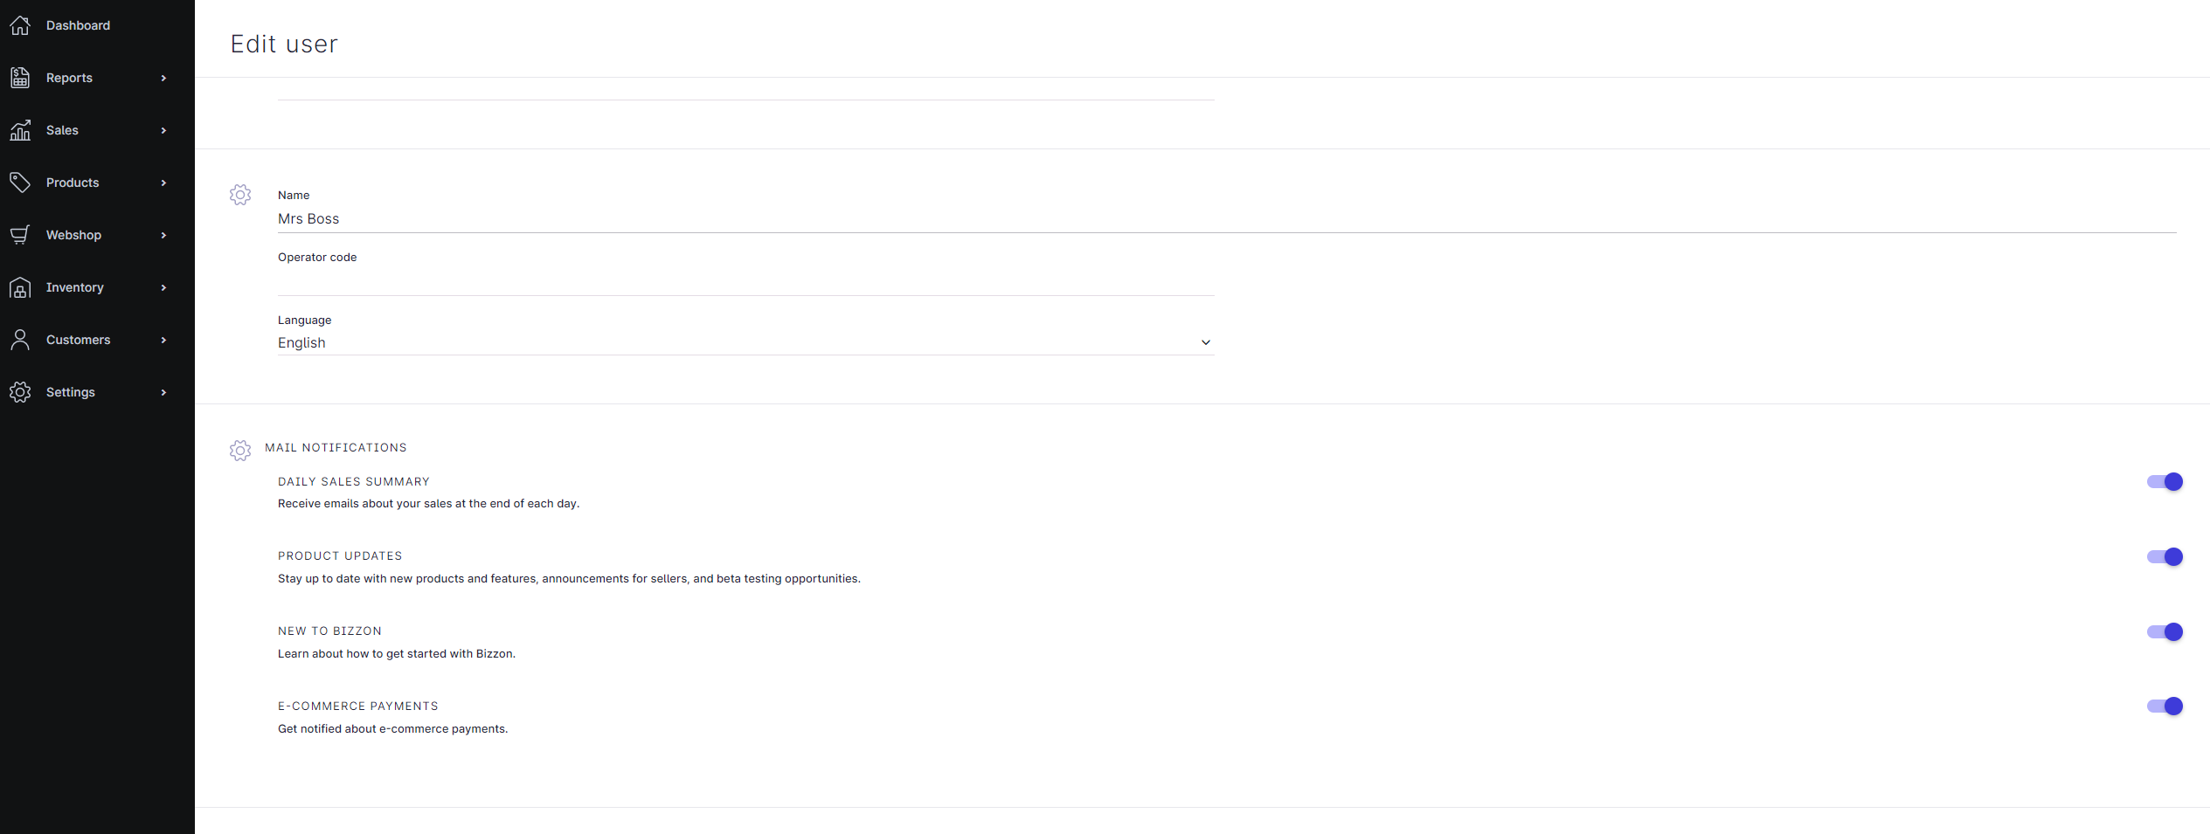Select Webshop in the sidebar
The image size is (2210, 834).
point(73,235)
